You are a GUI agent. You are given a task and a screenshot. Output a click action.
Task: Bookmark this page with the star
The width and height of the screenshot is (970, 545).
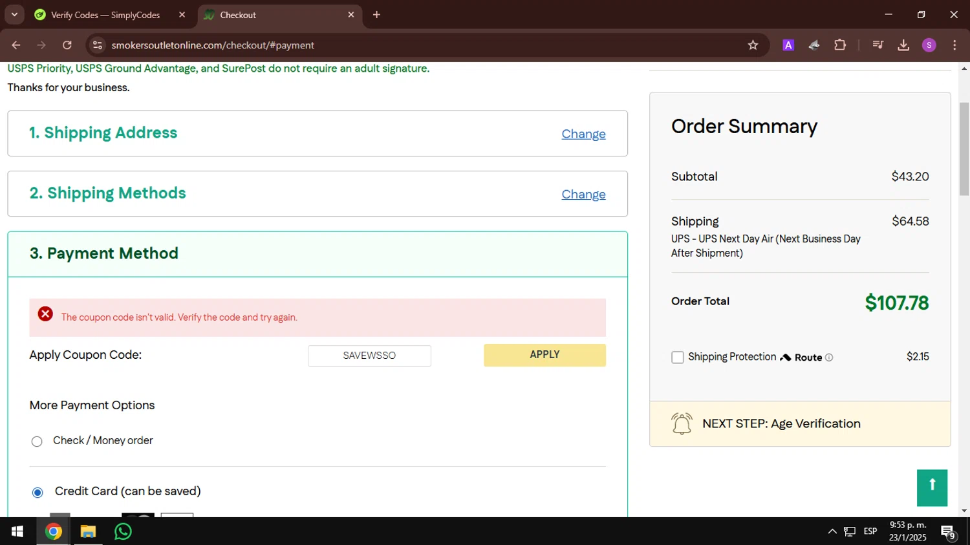tap(753, 45)
